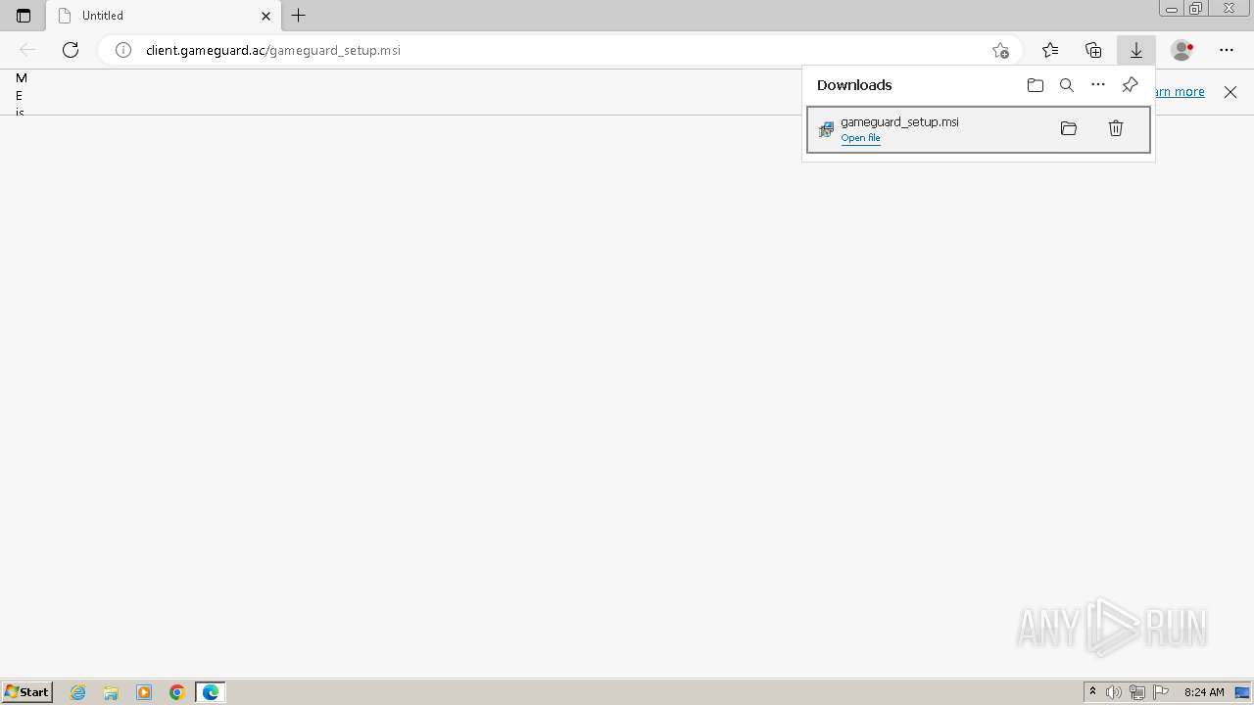The width and height of the screenshot is (1254, 705).
Task: Open Action Center flag icon
Action: [x=1161, y=692]
